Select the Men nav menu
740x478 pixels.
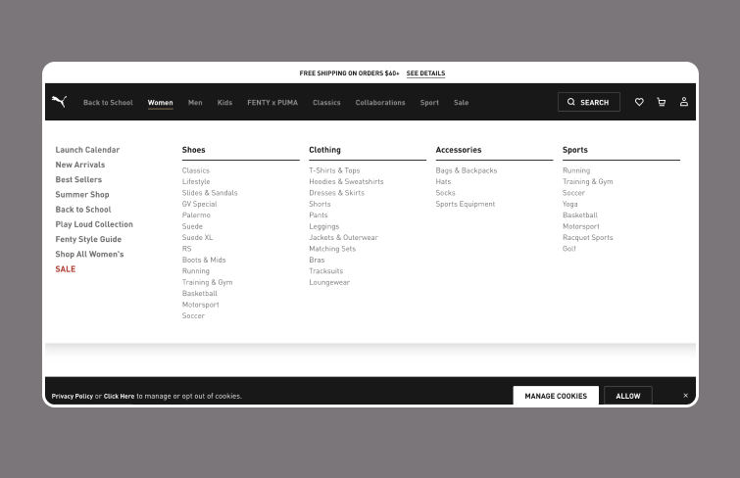(195, 103)
